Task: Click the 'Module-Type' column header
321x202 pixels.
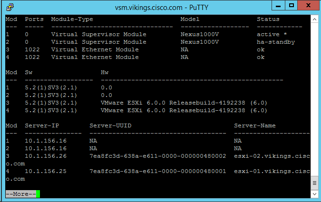Action: click(72, 19)
